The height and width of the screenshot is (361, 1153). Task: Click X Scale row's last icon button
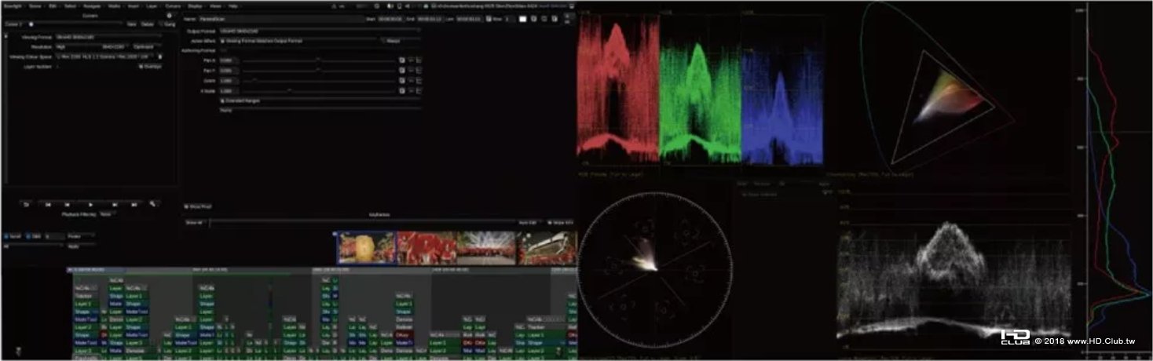tap(419, 91)
